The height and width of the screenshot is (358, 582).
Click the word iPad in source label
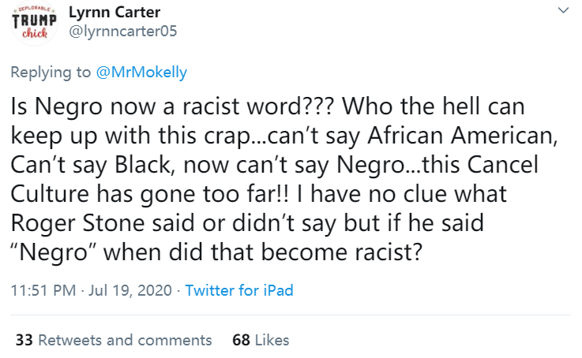[x=279, y=290]
